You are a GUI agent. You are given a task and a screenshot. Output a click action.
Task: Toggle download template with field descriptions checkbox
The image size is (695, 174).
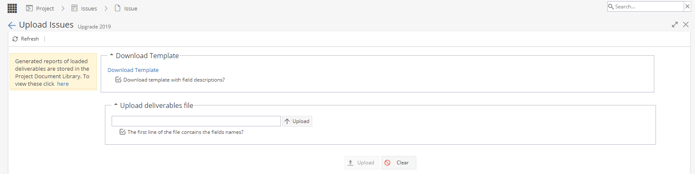click(118, 79)
